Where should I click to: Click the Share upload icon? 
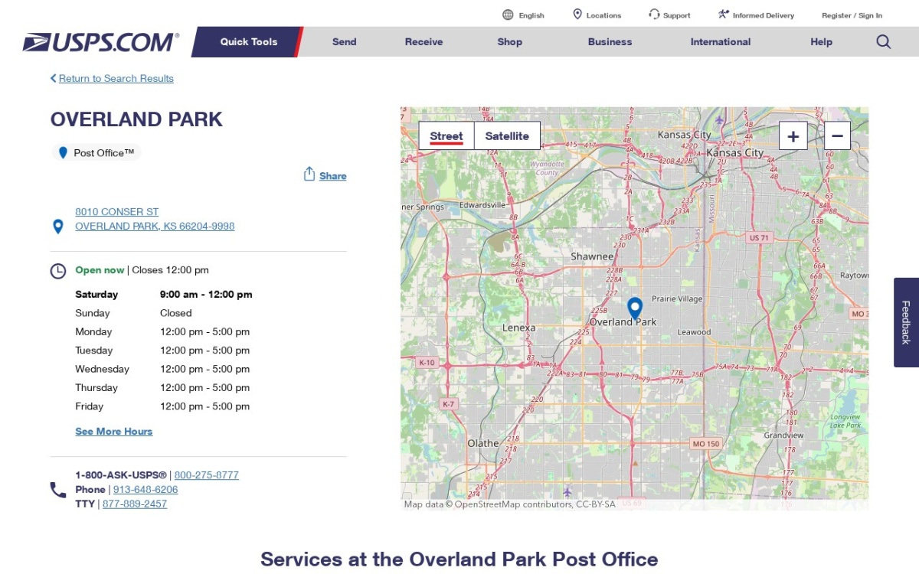coord(309,174)
